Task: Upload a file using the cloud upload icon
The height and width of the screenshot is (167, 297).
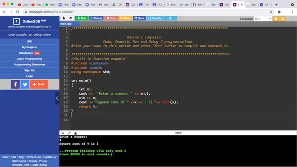Action: [x=71, y=18]
